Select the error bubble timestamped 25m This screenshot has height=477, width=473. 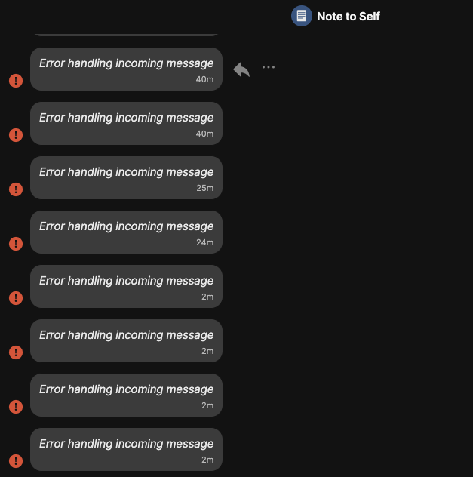point(126,177)
